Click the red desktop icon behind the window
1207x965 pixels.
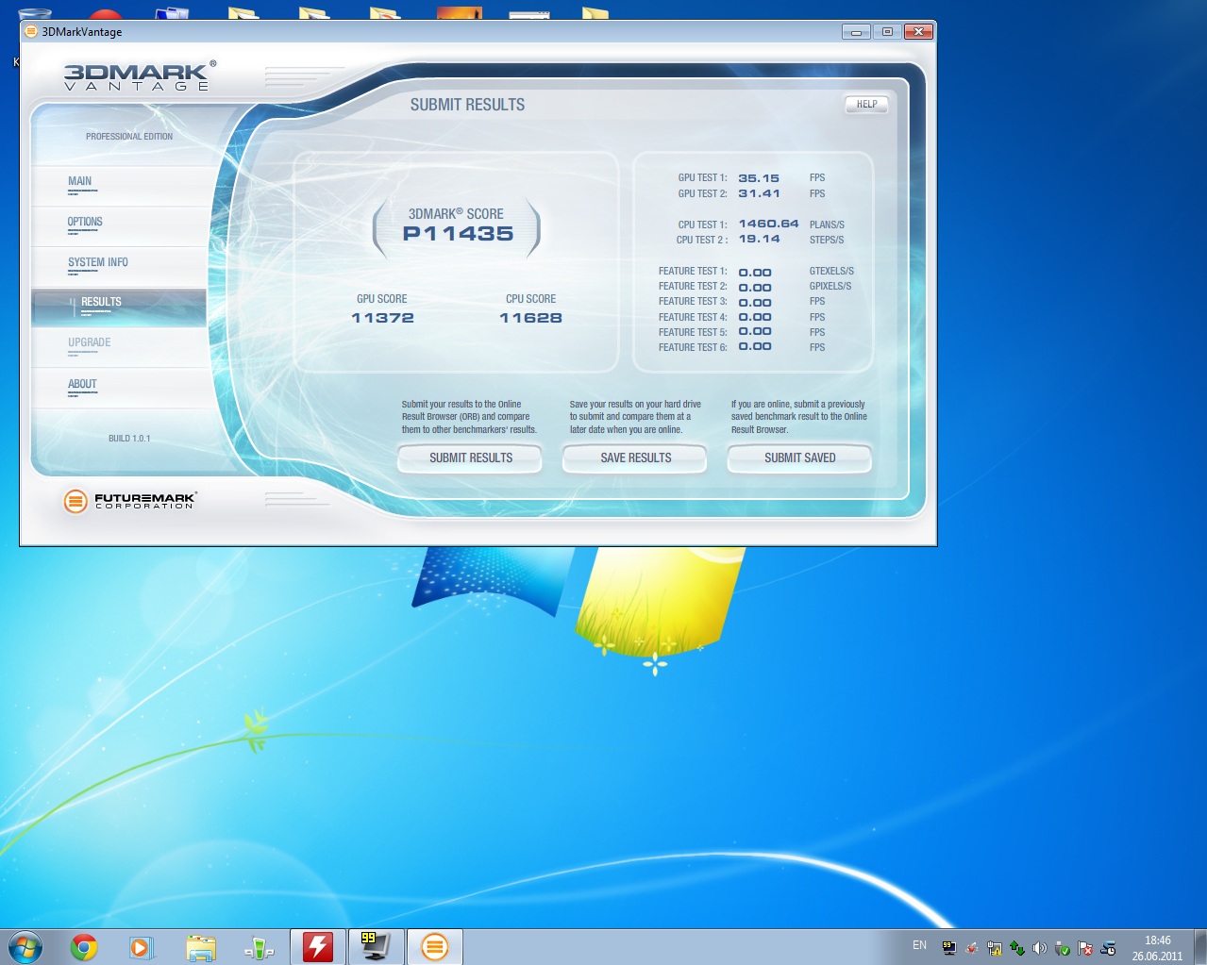[x=106, y=14]
